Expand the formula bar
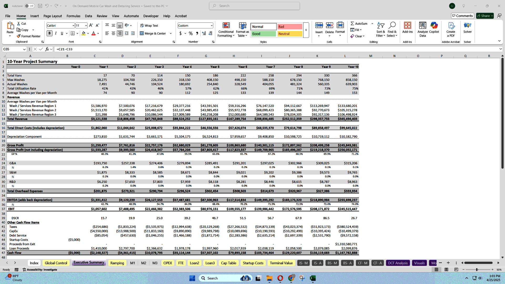The height and width of the screenshot is (284, 505). tap(500, 49)
